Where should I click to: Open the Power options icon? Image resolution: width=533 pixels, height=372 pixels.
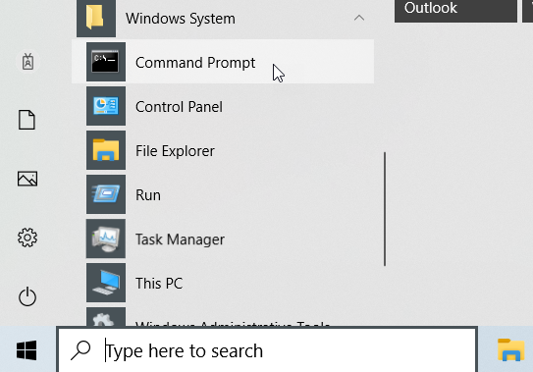(27, 296)
